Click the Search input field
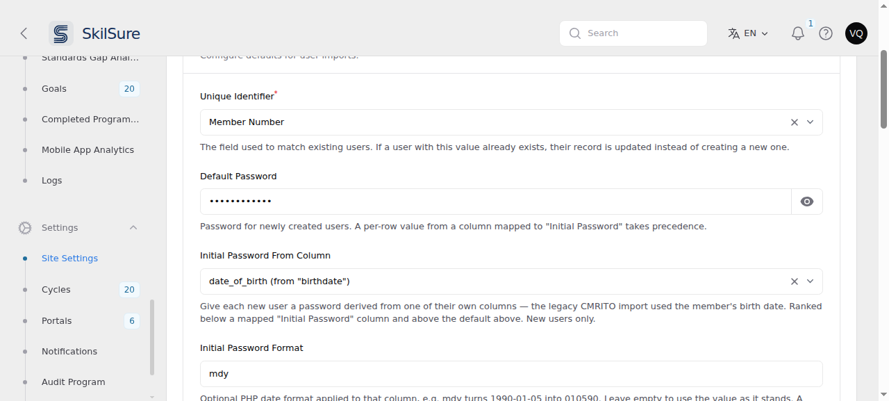Viewport: 889px width, 401px height. point(633,33)
